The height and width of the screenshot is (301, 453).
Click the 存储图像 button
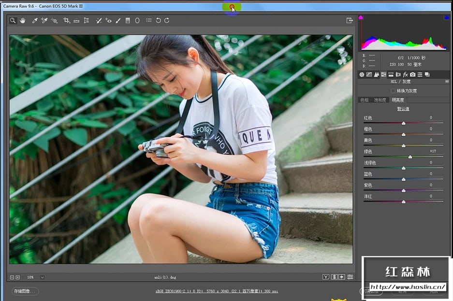pos(25,291)
